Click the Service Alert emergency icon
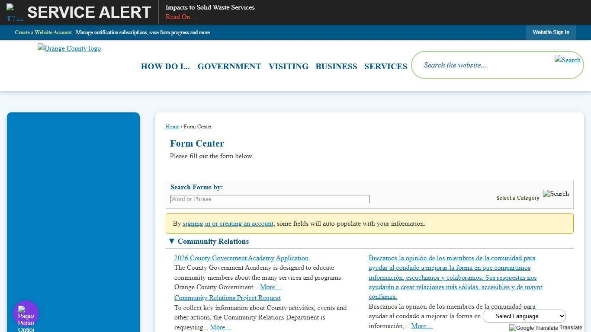Screen dimensions: 591x332 (x=15, y=12)
